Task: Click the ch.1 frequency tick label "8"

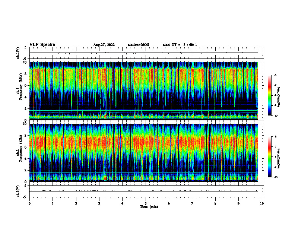Action: (26, 74)
